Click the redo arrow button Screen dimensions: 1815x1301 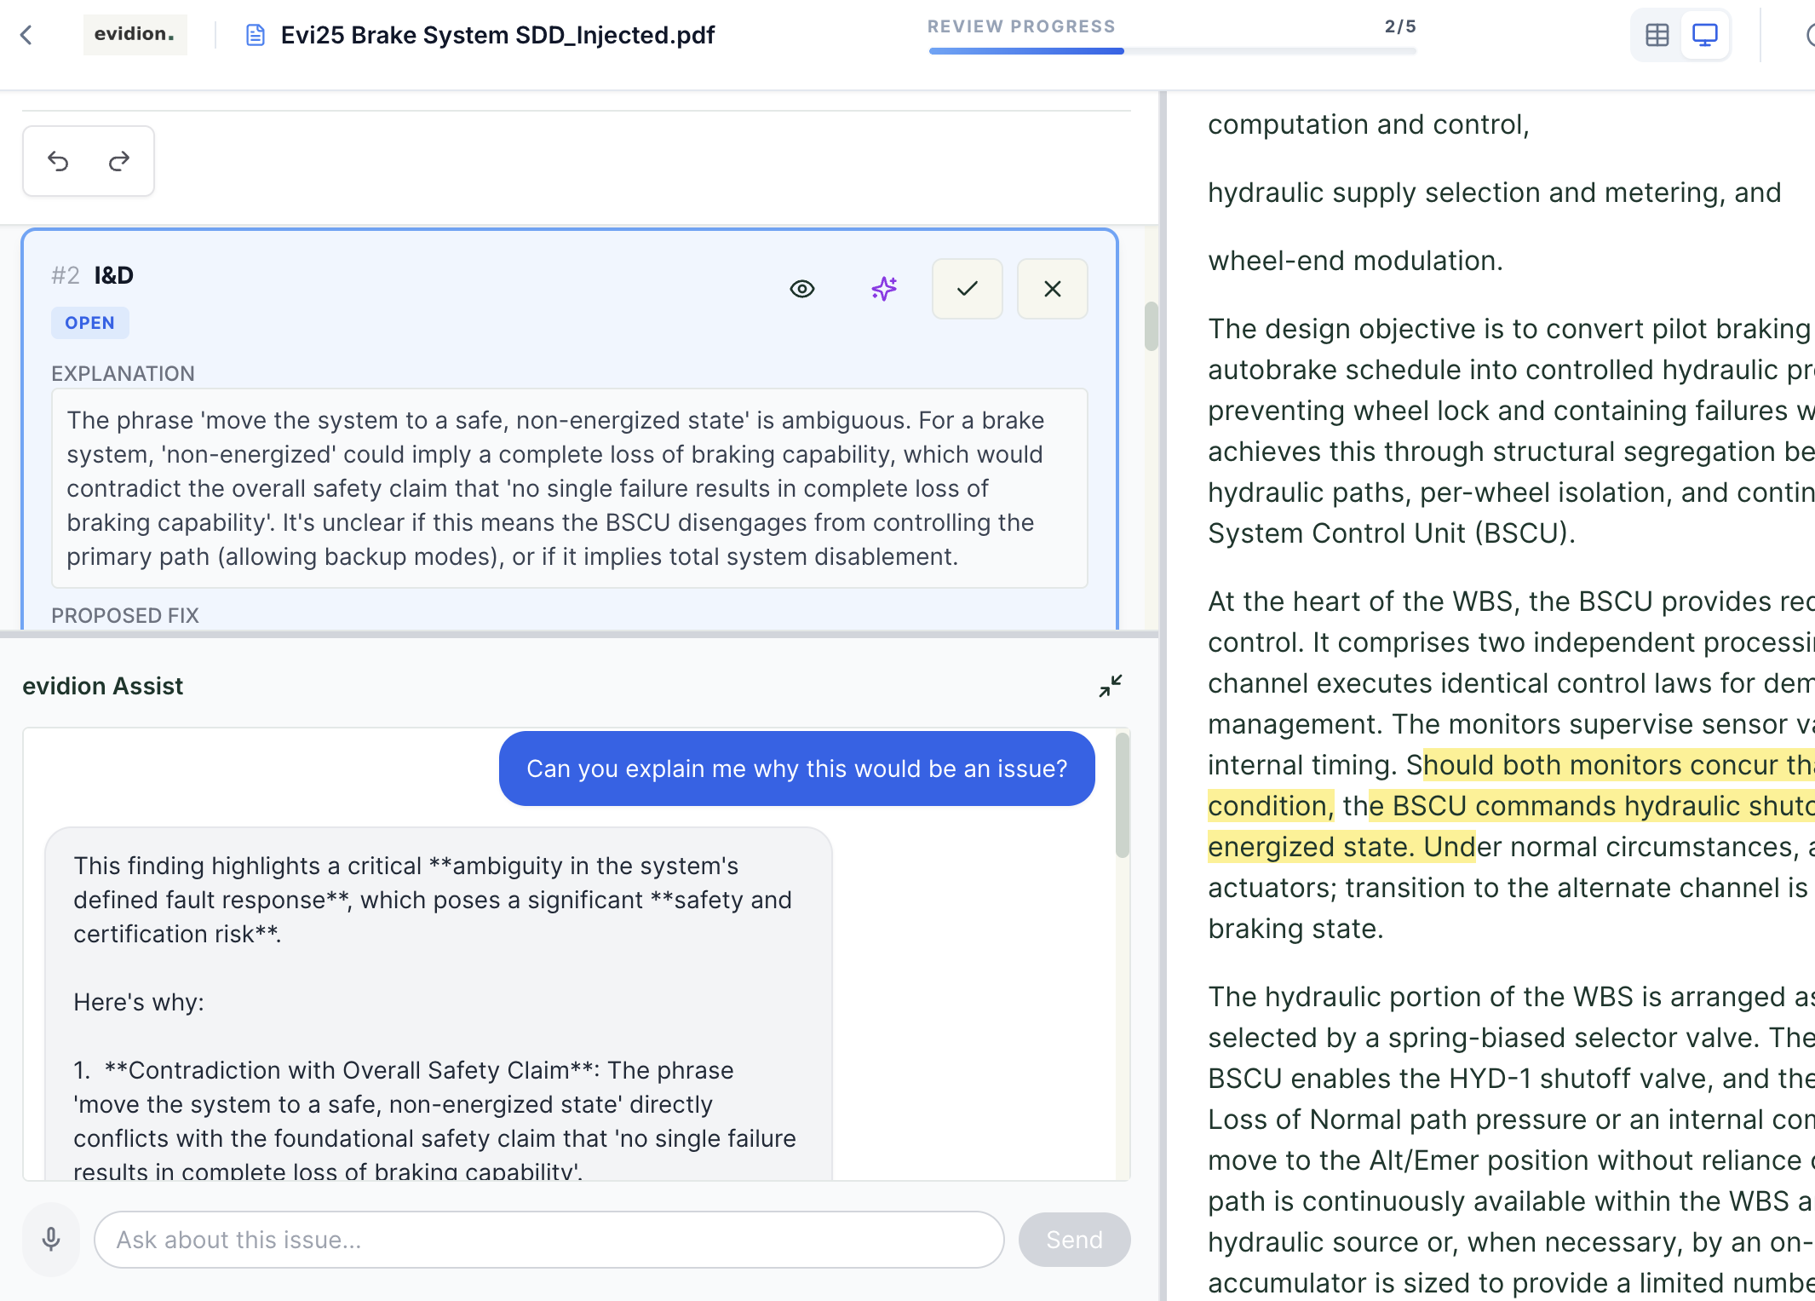[119, 161]
